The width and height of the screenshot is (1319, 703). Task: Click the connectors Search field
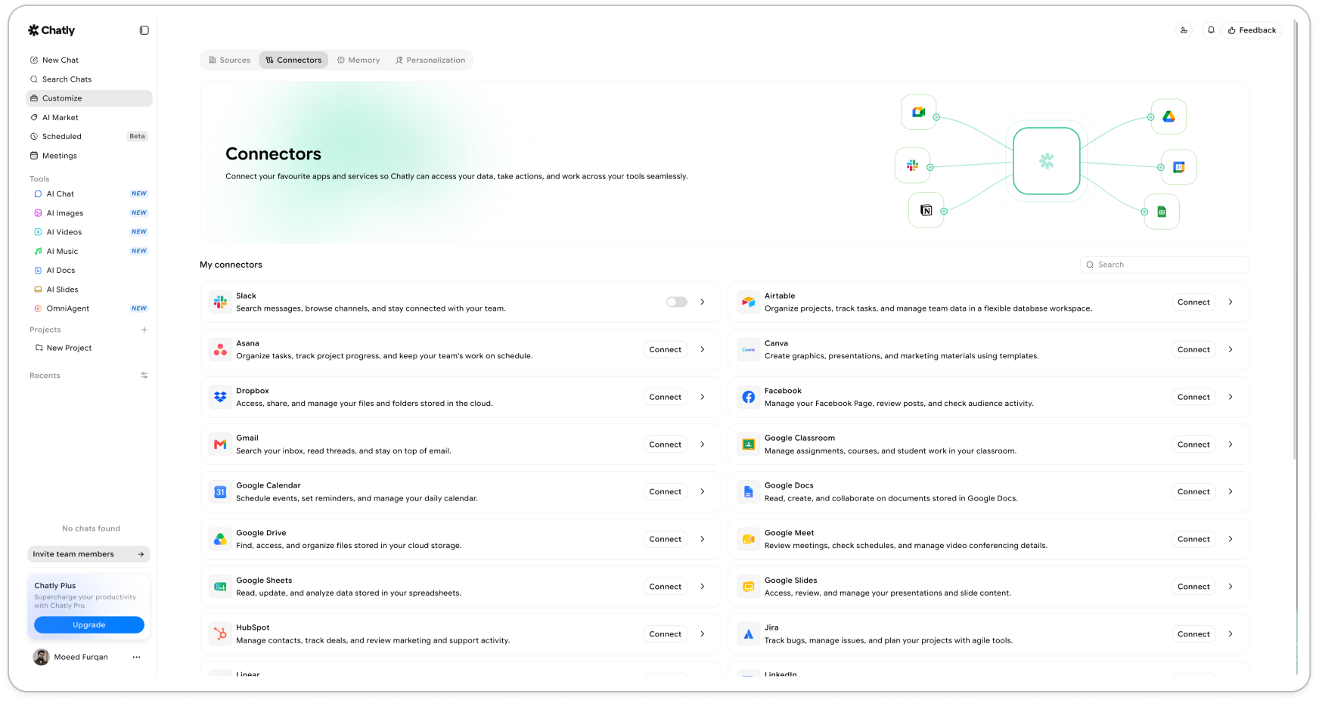pos(1165,265)
